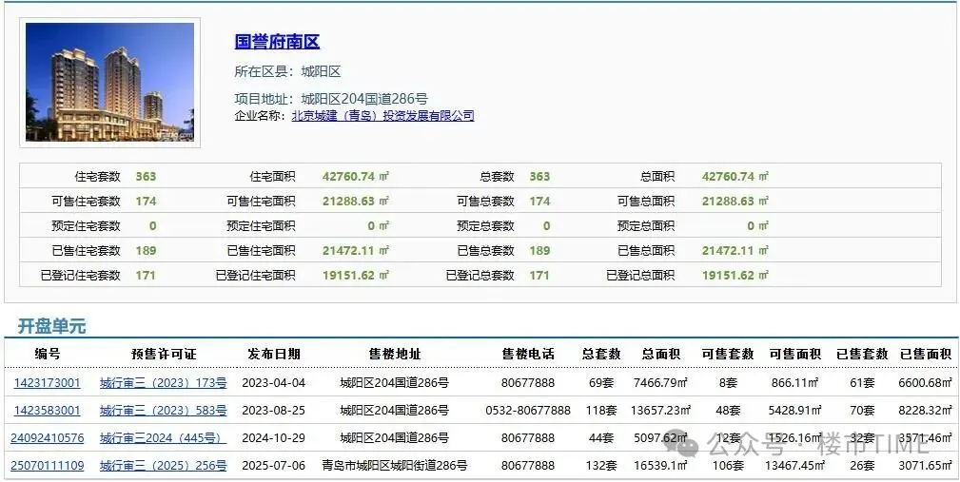The width and height of the screenshot is (960, 482).
Task: Click the building thumbnail image
Action: coord(110,82)
